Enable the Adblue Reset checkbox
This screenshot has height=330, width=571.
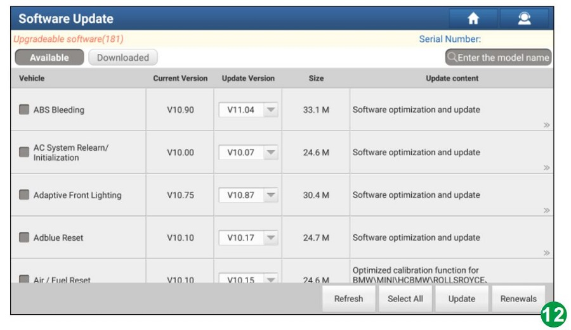coord(24,238)
